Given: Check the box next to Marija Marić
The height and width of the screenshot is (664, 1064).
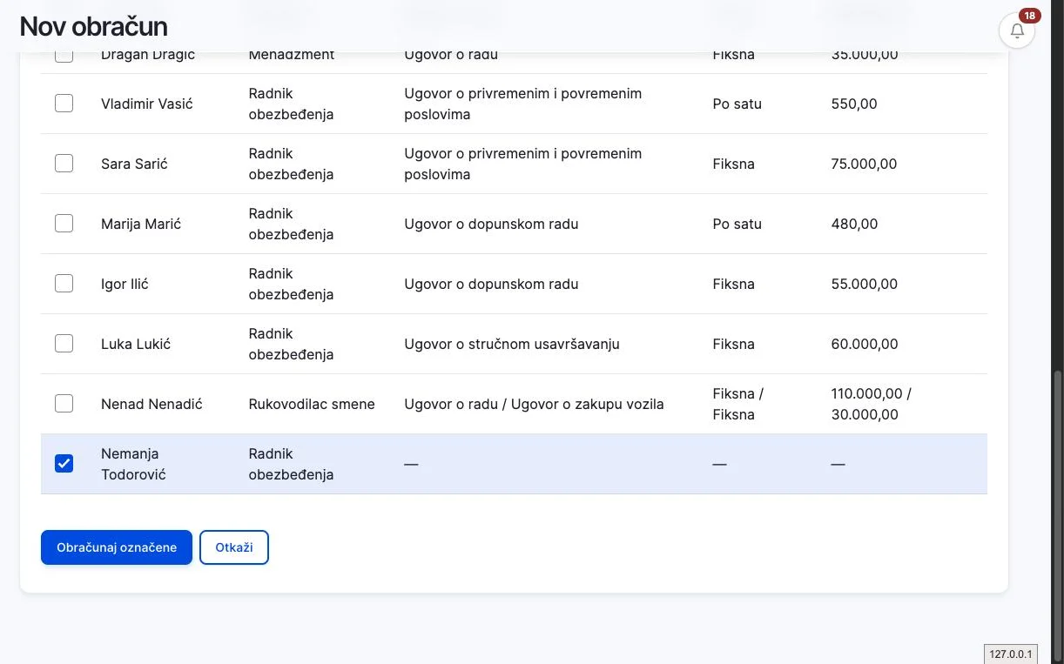Looking at the screenshot, I should click(64, 224).
